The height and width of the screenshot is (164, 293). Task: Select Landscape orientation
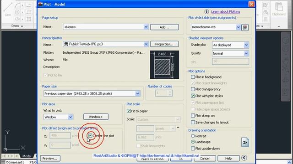tap(193, 142)
